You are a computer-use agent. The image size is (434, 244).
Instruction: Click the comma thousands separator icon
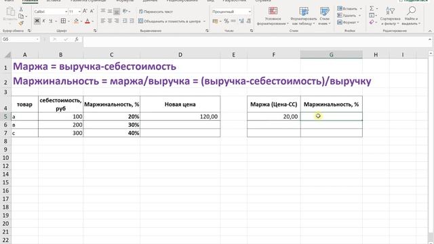tap(233, 21)
